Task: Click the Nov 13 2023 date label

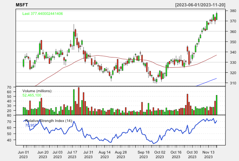Action: pyautogui.click(x=208, y=155)
